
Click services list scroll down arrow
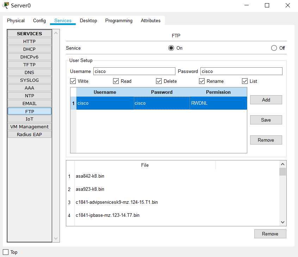click(56, 238)
